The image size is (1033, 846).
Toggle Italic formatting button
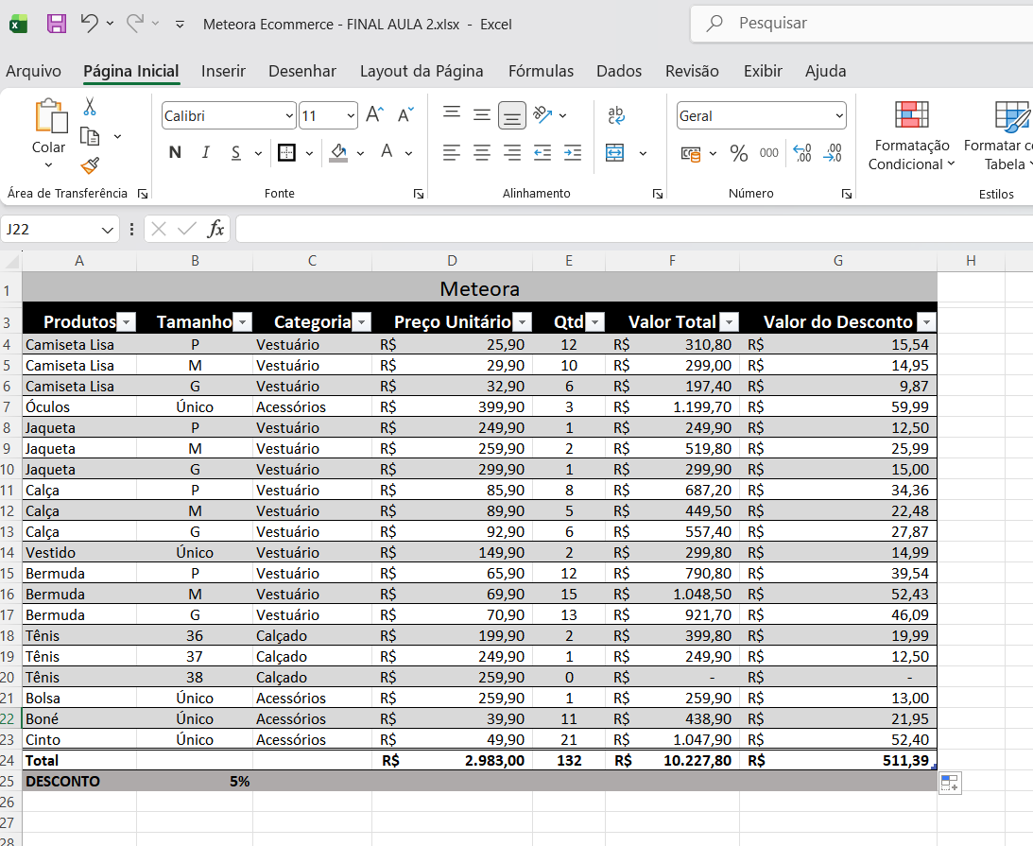click(205, 152)
